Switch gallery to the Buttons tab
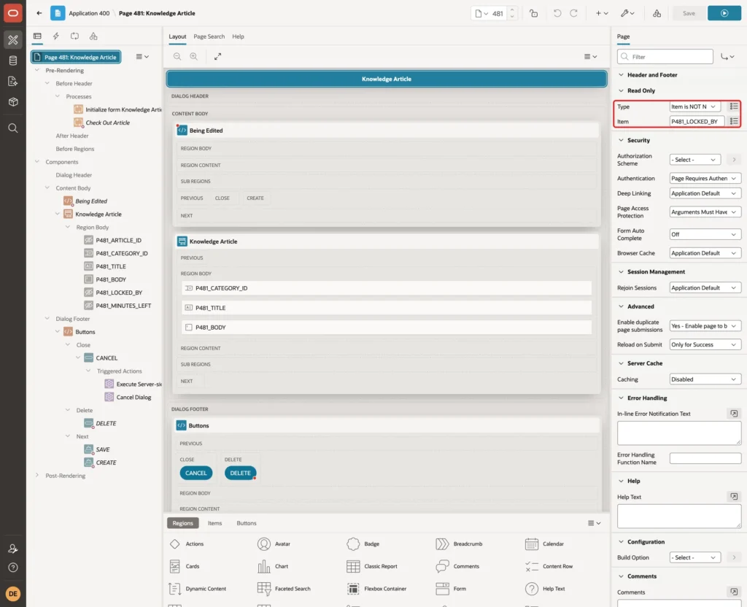Image resolution: width=747 pixels, height=607 pixels. click(247, 524)
